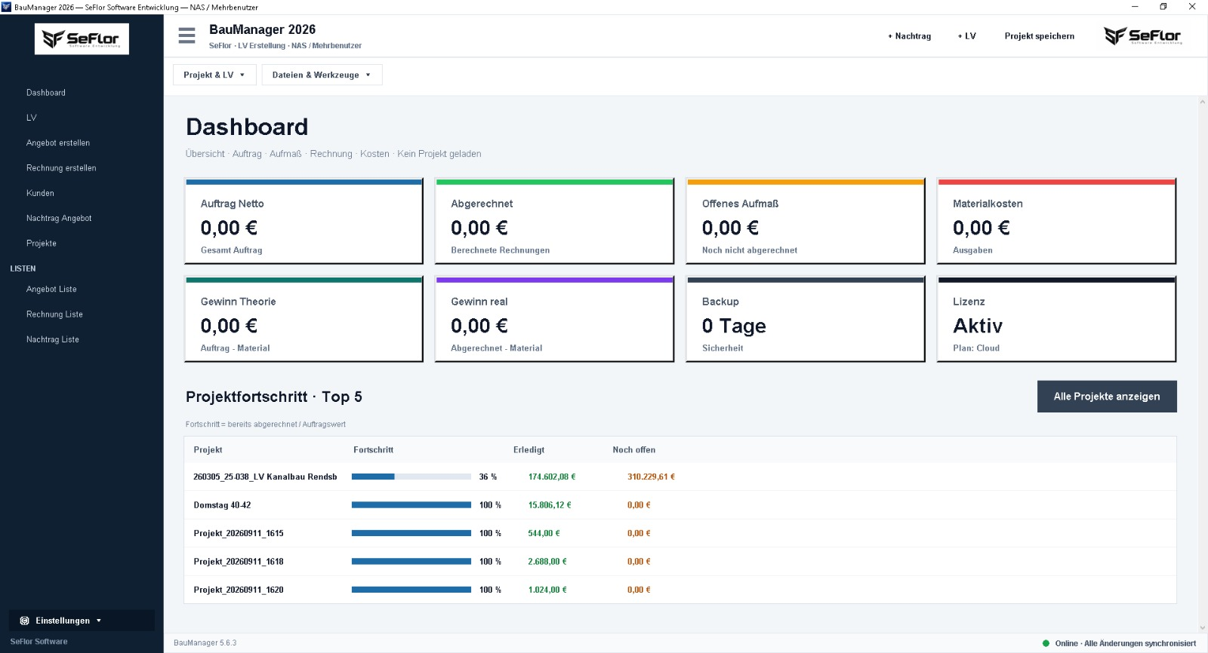1208x653 pixels.
Task: Click the scrollbar up arrow
Action: pyautogui.click(x=1203, y=102)
